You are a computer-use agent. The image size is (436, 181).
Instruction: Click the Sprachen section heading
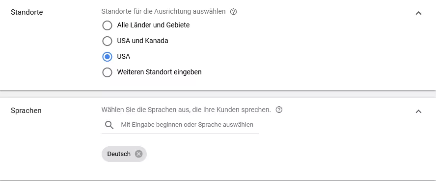click(x=26, y=111)
